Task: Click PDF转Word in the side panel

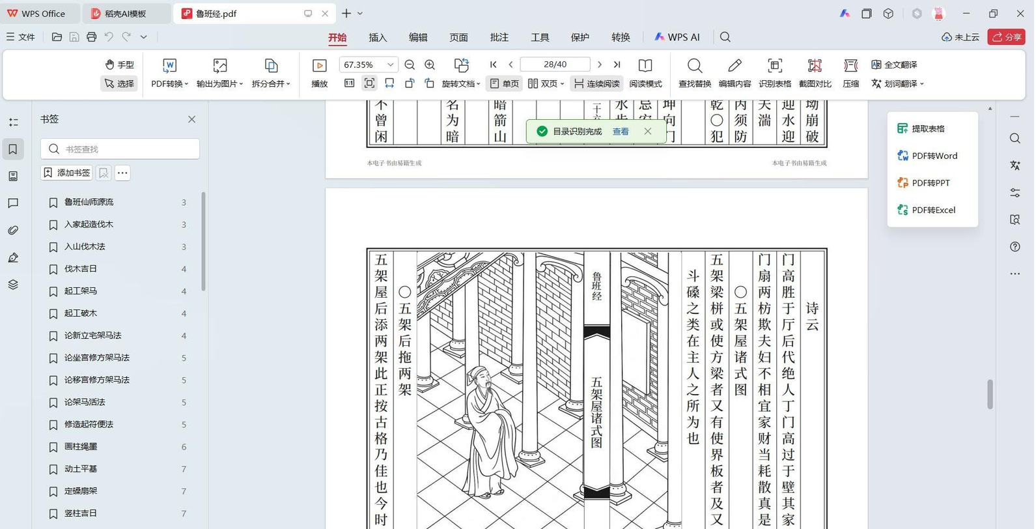Action: 927,156
